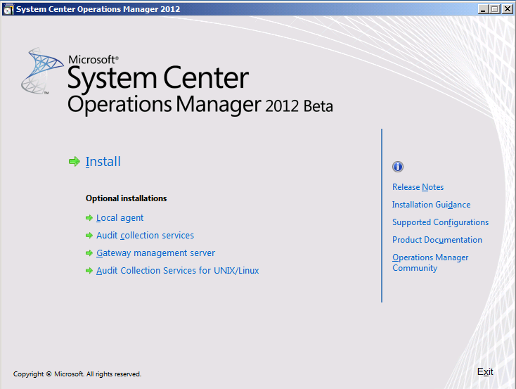Click the blue information icon
Image resolution: width=516 pixels, height=389 pixels.
coord(398,167)
